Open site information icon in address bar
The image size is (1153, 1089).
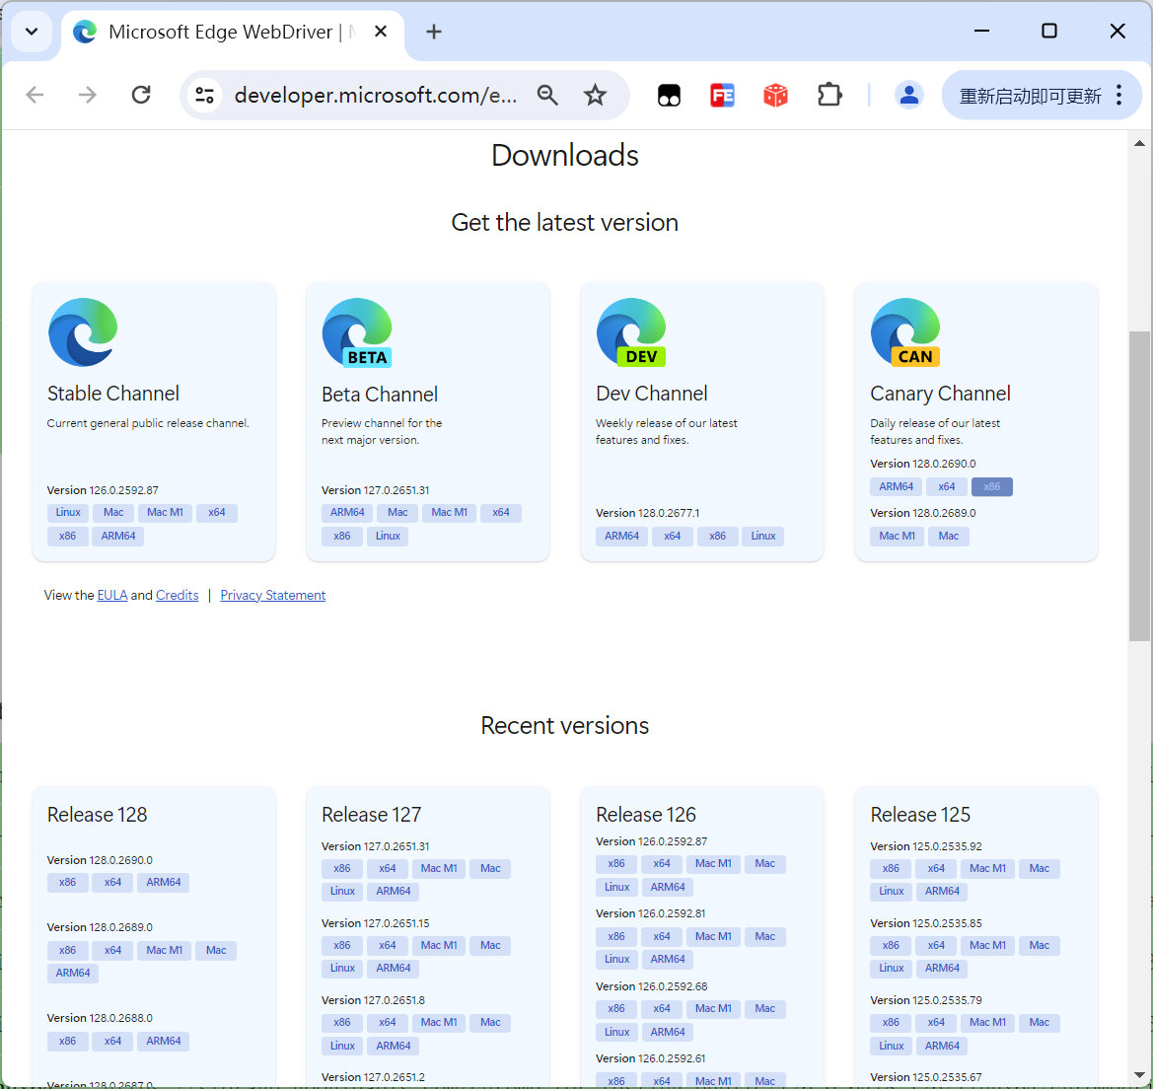coord(204,95)
